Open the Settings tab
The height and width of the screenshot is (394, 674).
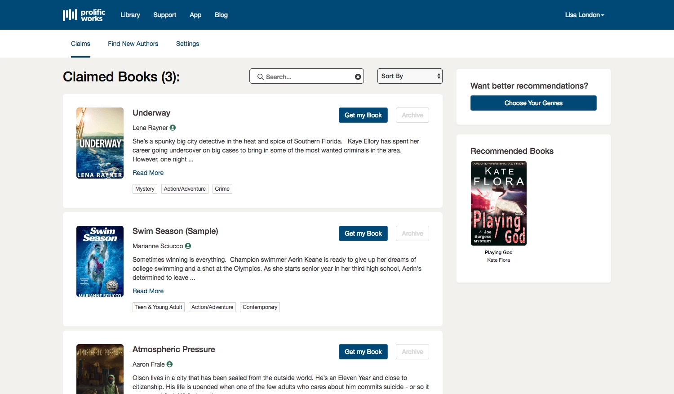coord(187,44)
